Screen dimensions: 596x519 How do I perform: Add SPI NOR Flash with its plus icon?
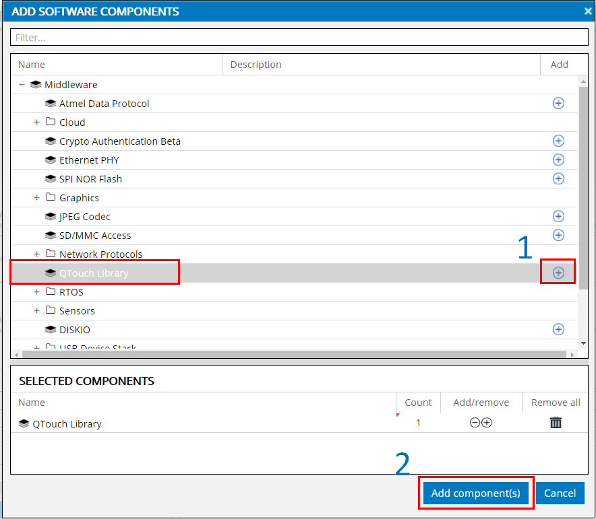tap(558, 178)
